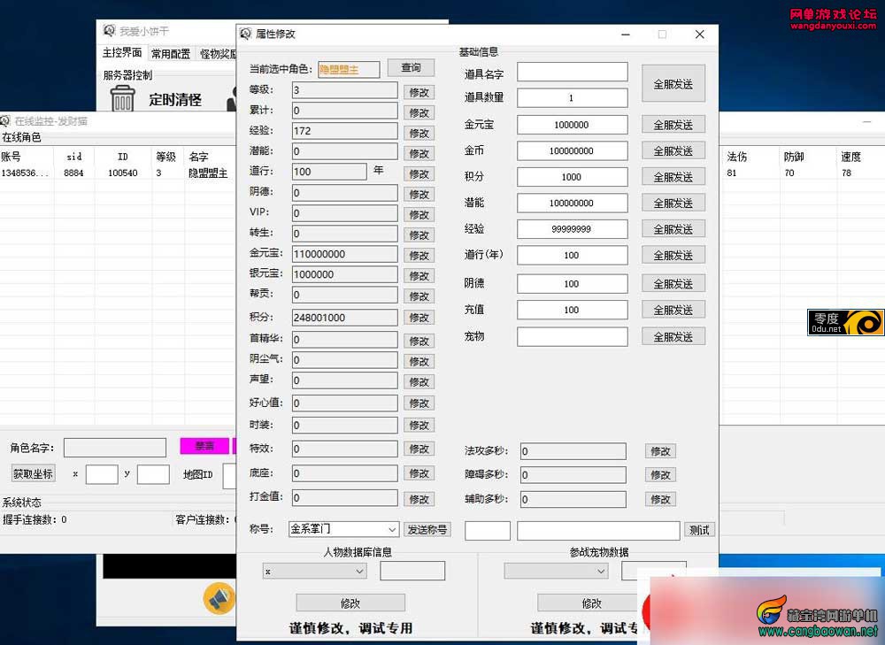Expand the 参战宠物数据 combo box
Image resolution: width=885 pixels, height=645 pixels.
tap(556, 571)
